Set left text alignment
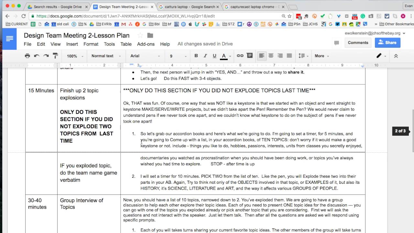Image resolution: width=414 pixels, height=233 pixels. [x=262, y=56]
